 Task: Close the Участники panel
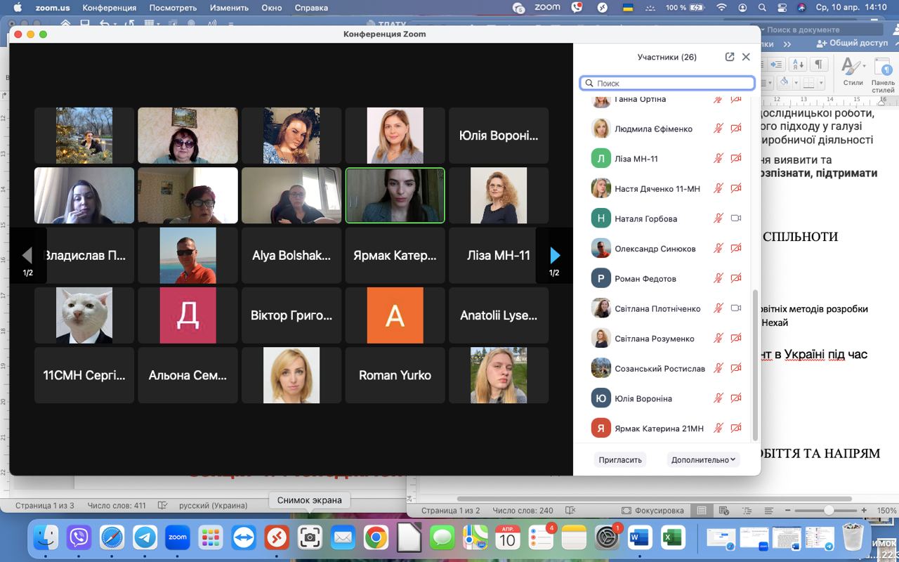tap(746, 57)
